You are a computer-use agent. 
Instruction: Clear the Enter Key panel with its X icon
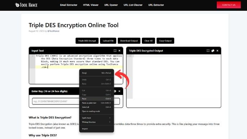pos(120,91)
